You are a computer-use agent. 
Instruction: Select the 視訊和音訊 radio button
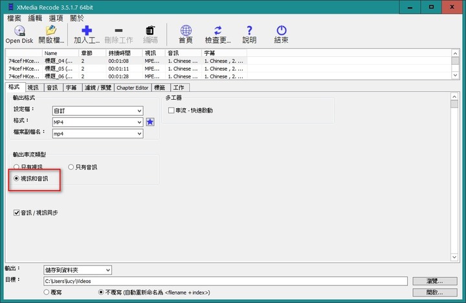(x=16, y=179)
